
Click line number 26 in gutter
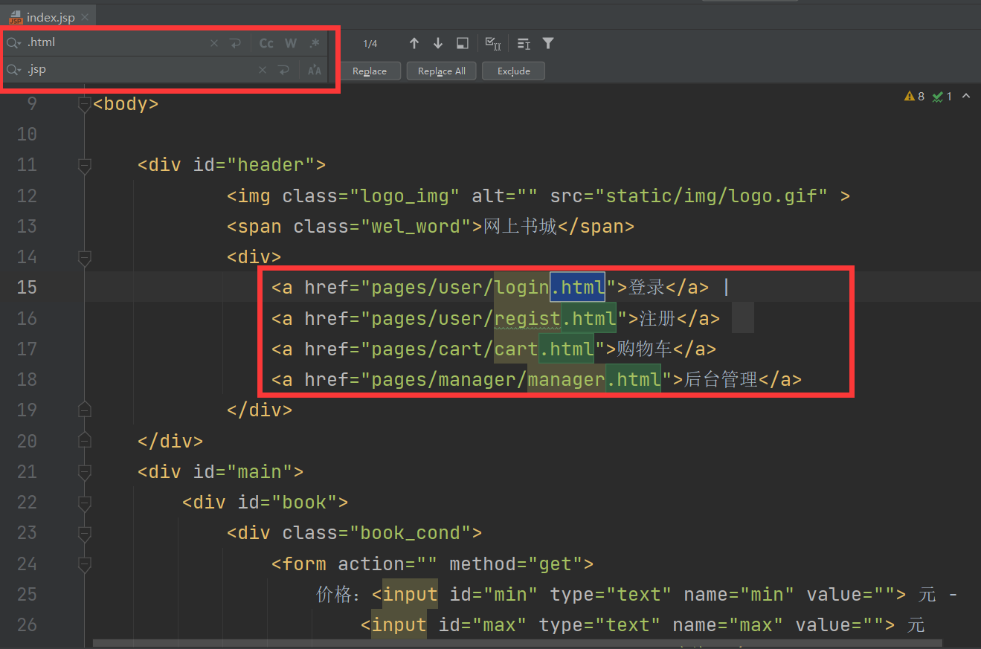[27, 624]
